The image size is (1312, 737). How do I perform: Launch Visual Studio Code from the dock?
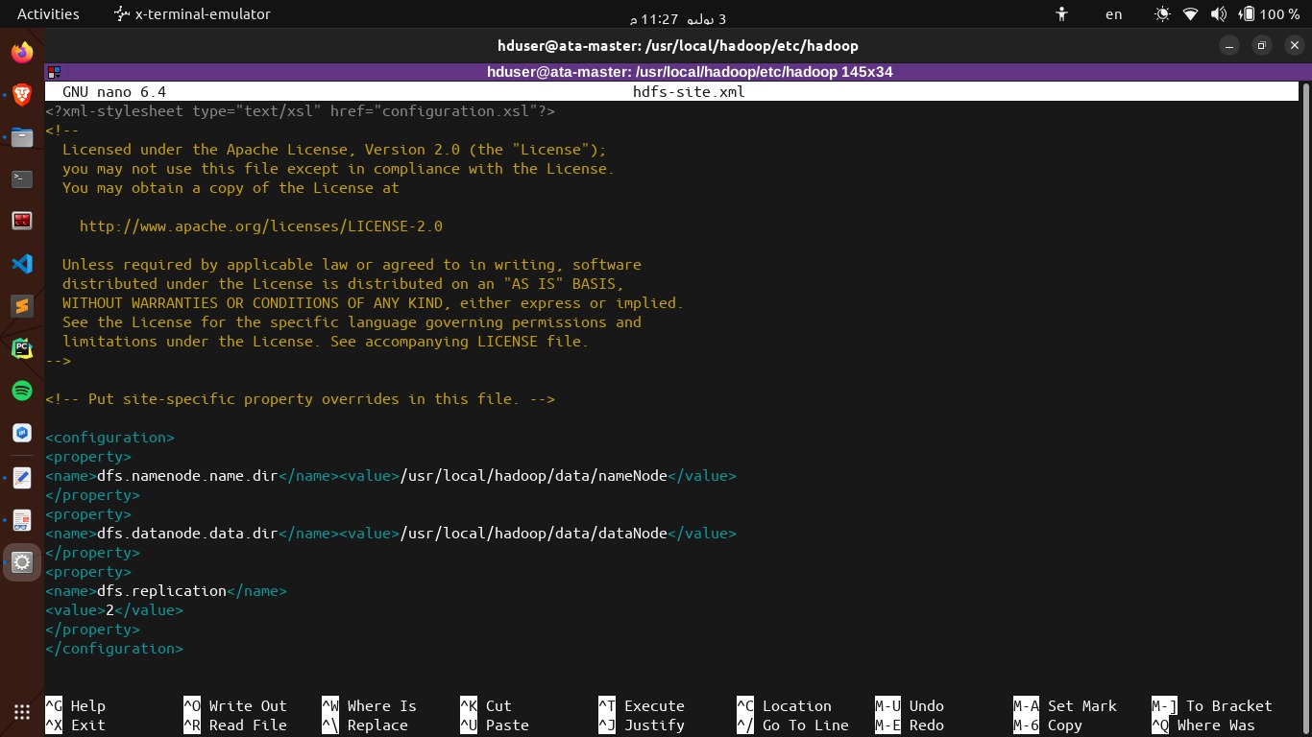click(22, 265)
